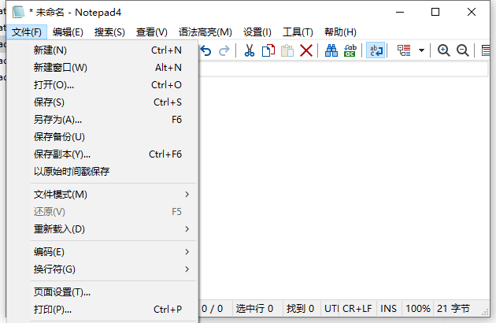The image size is (496, 323).
Task: Click the Redo arrow toolbar icon
Action: pos(224,50)
